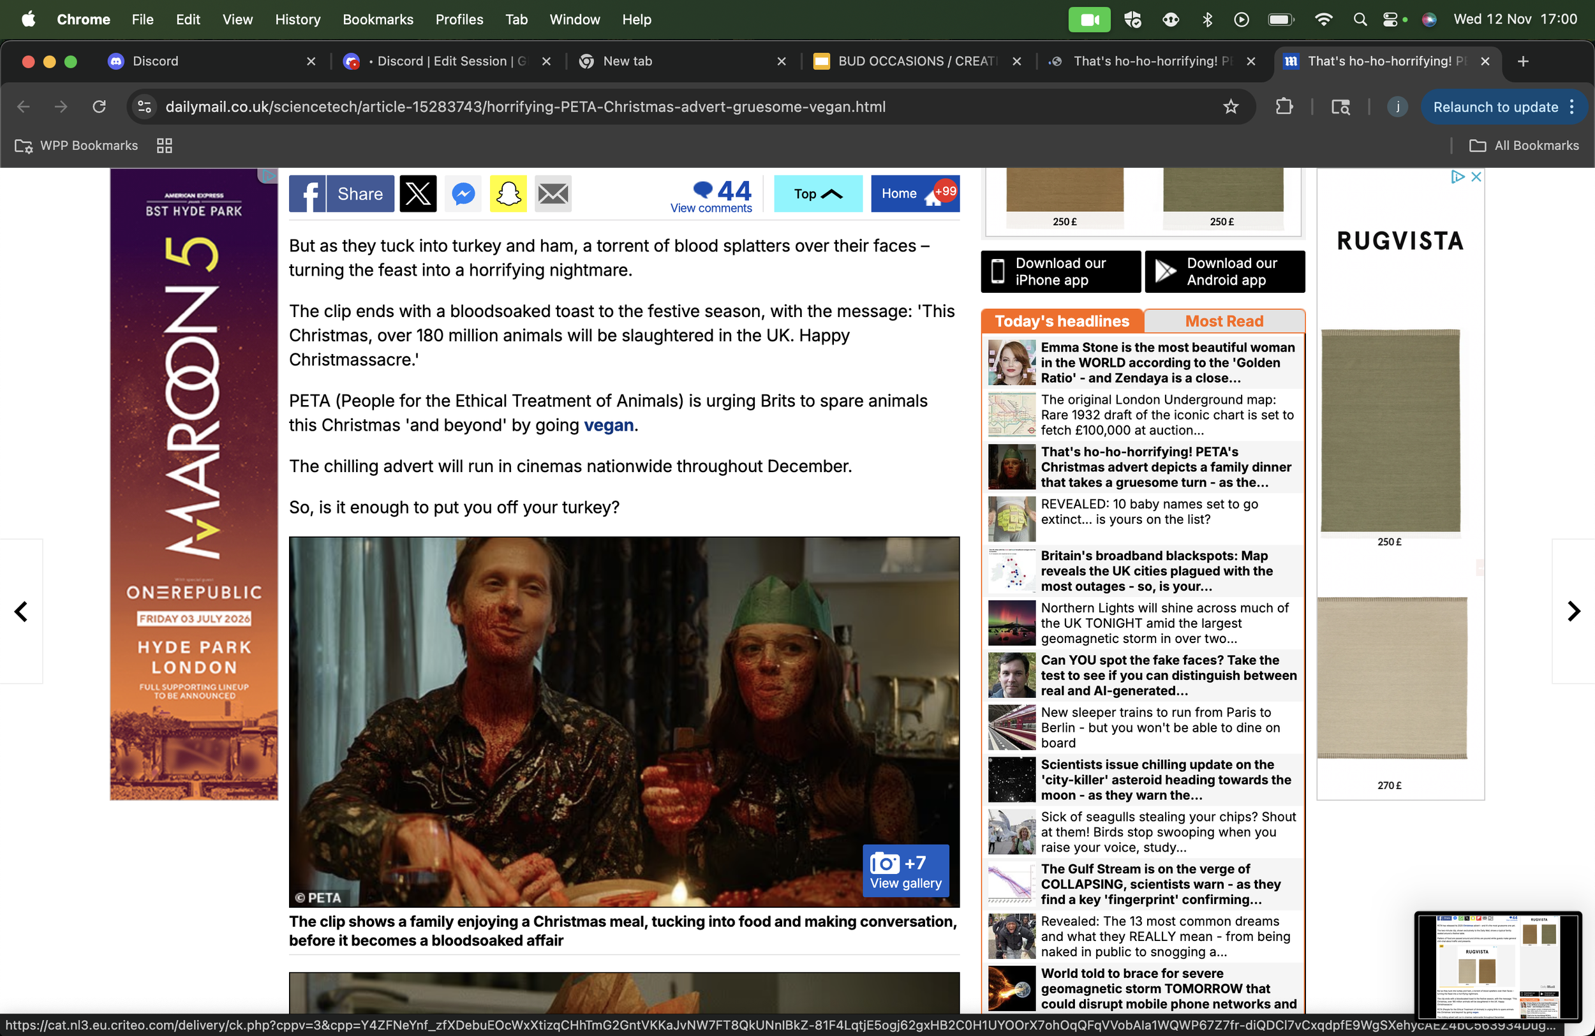The width and height of the screenshot is (1595, 1036).
Task: Email the article using the envelope icon
Action: pos(553,194)
